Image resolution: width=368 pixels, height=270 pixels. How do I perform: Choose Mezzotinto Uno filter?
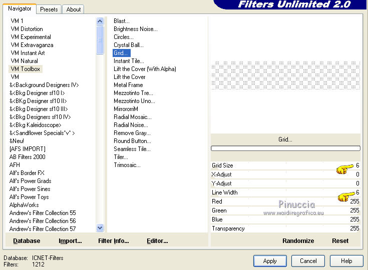(134, 101)
